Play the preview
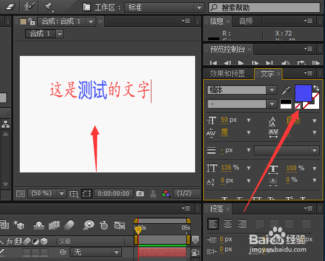Image resolution: width=325 pixels, height=261 pixels. pyautogui.click(x=241, y=62)
